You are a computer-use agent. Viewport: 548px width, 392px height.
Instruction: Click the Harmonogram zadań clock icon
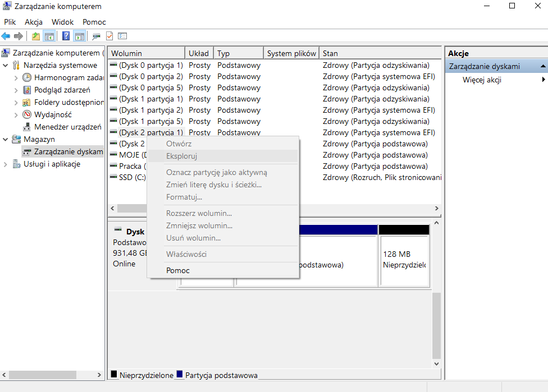click(x=27, y=77)
